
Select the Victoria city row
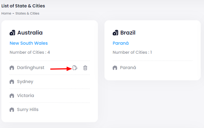pyautogui.click(x=25, y=96)
